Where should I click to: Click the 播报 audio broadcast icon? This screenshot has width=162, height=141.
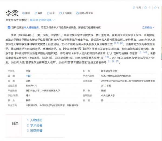(23, 13)
